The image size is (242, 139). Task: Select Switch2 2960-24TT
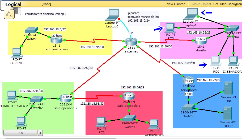click(37, 99)
